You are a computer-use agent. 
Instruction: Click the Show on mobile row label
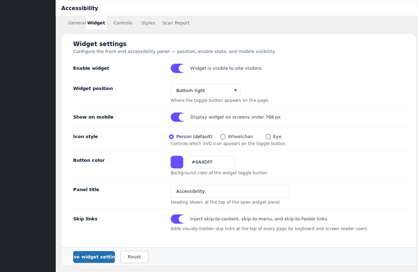point(93,117)
